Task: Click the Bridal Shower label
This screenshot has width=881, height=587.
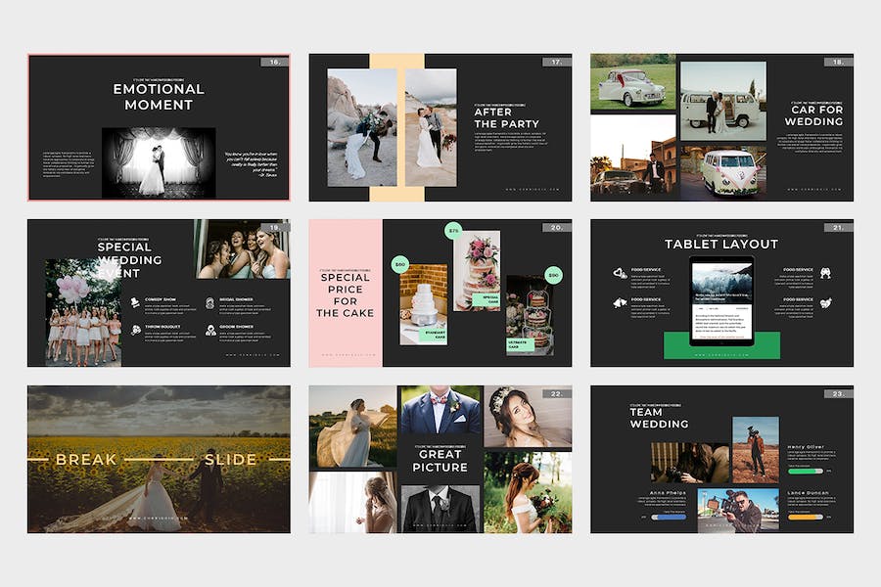Action: click(x=236, y=299)
